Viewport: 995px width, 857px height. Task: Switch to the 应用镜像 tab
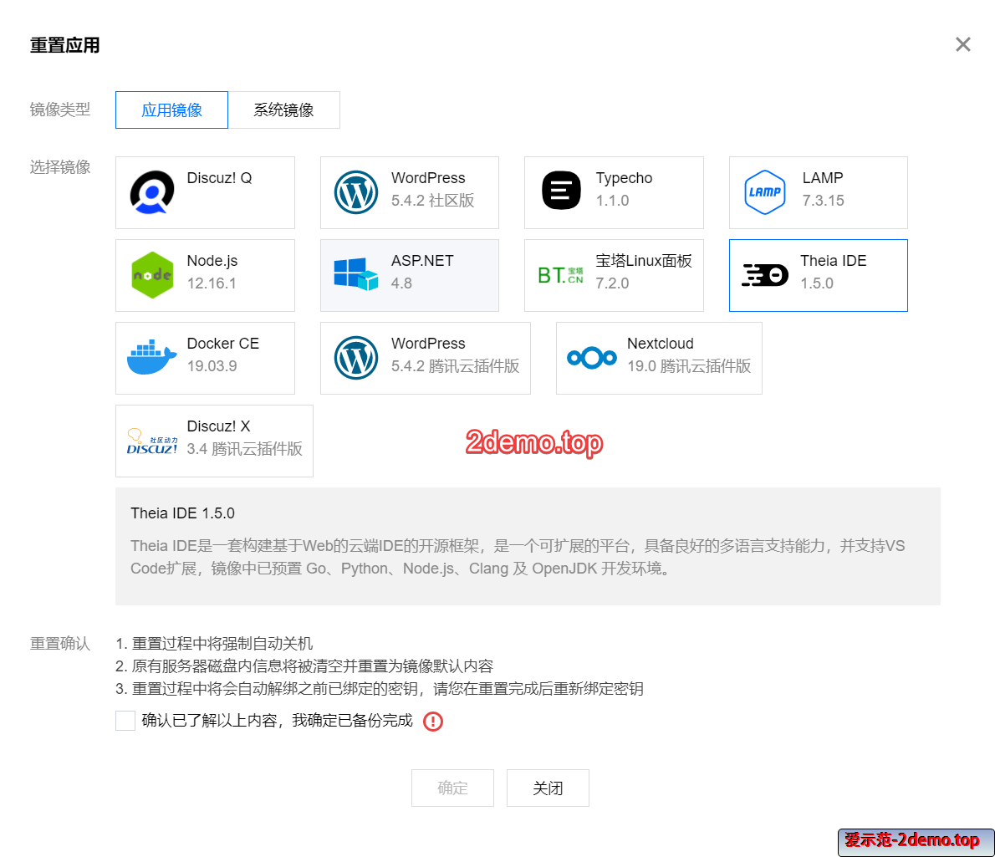point(171,110)
